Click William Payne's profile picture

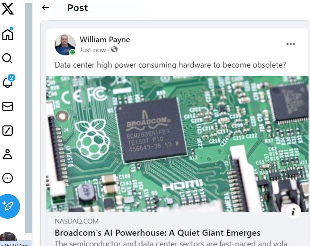tap(65, 45)
